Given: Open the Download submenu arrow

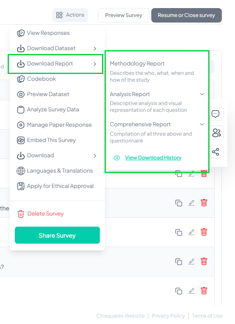Looking at the screenshot, I should pos(95,156).
